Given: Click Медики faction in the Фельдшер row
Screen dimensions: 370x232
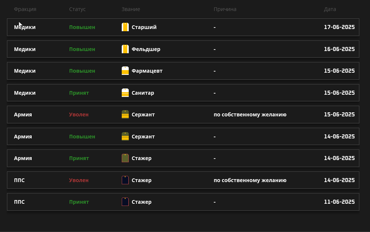Looking at the screenshot, I should coord(25,49).
